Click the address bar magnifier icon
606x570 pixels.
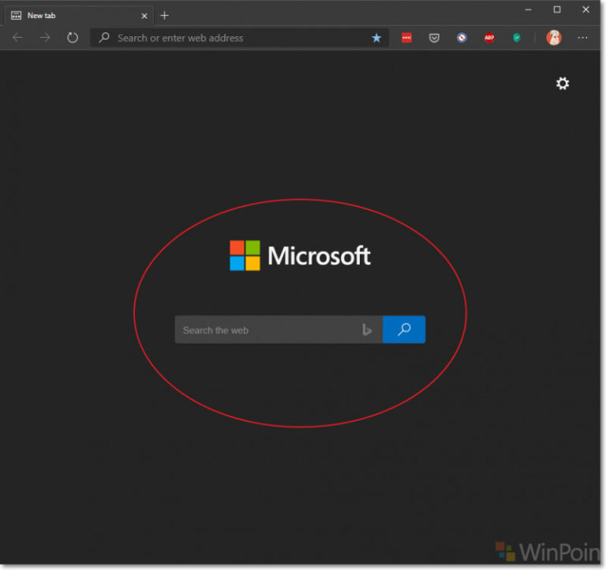(x=103, y=38)
